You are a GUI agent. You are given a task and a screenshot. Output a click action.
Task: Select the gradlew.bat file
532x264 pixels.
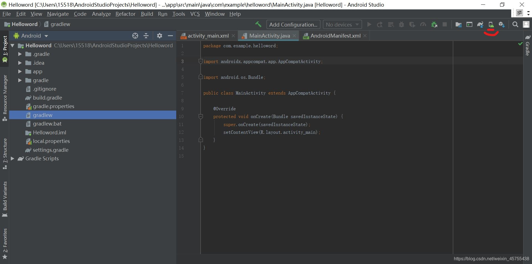(x=47, y=124)
